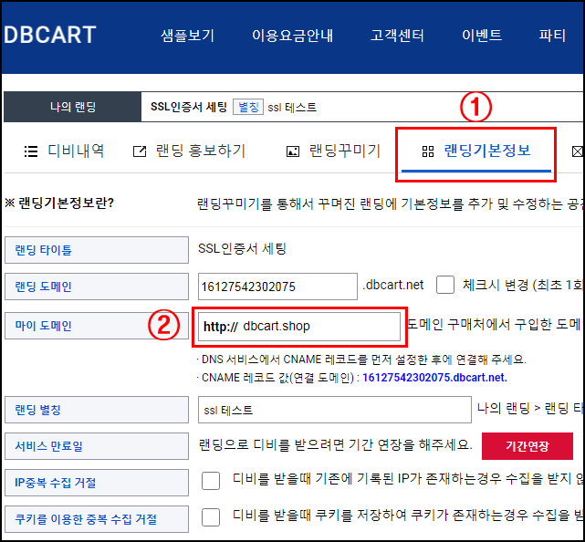Go to 고객센터 in the top navigation
Screen dimensions: 585x542
coord(397,36)
